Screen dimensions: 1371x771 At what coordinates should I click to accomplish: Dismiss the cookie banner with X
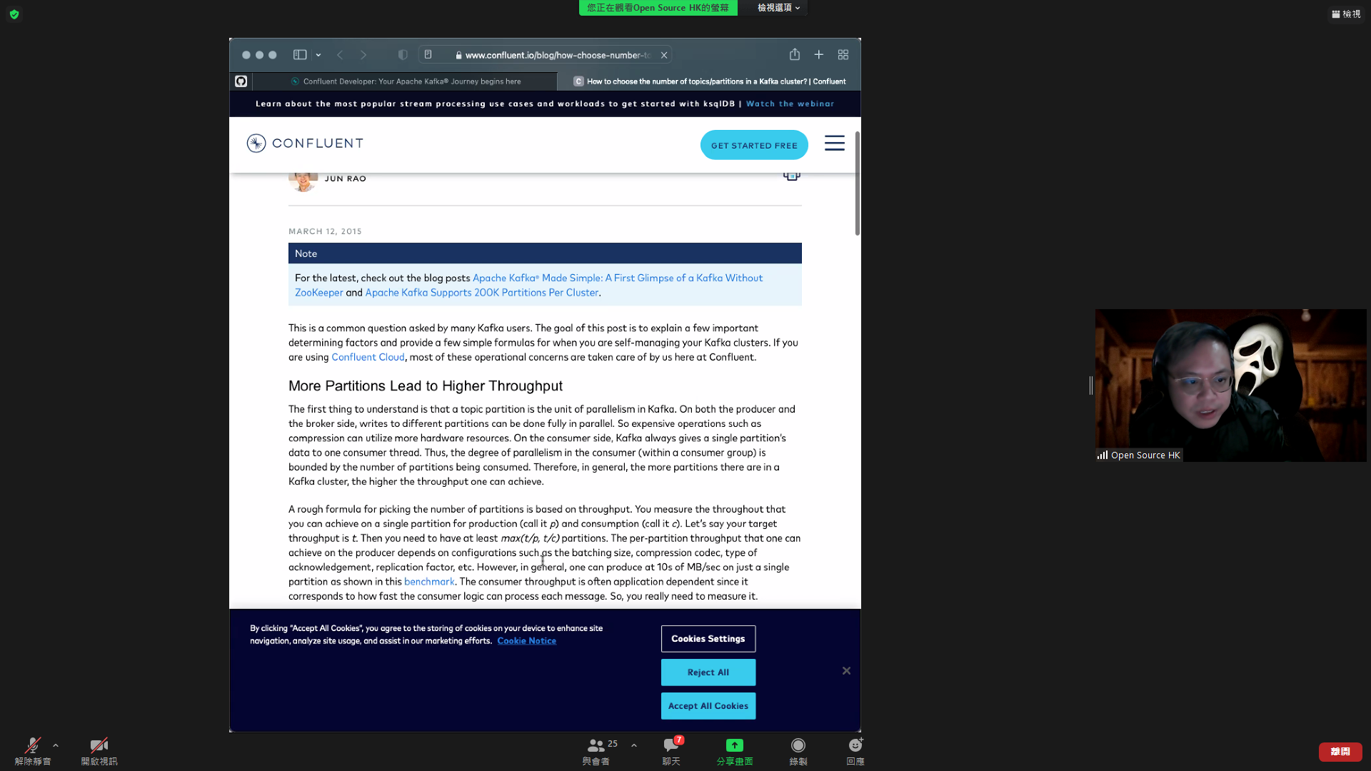[846, 671]
